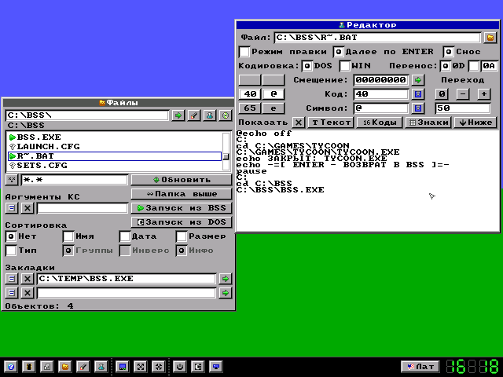503x377 pixels.
Task: Toggle the Инверс checkbox
Action: point(125,251)
